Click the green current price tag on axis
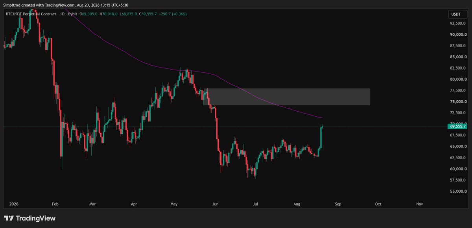The width and height of the screenshot is (472, 228). (x=457, y=126)
